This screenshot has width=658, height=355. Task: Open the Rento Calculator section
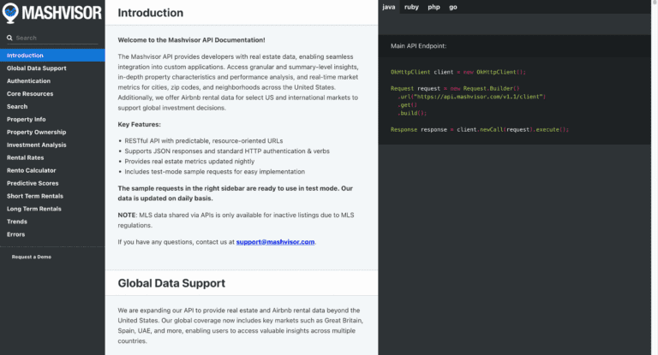31,170
